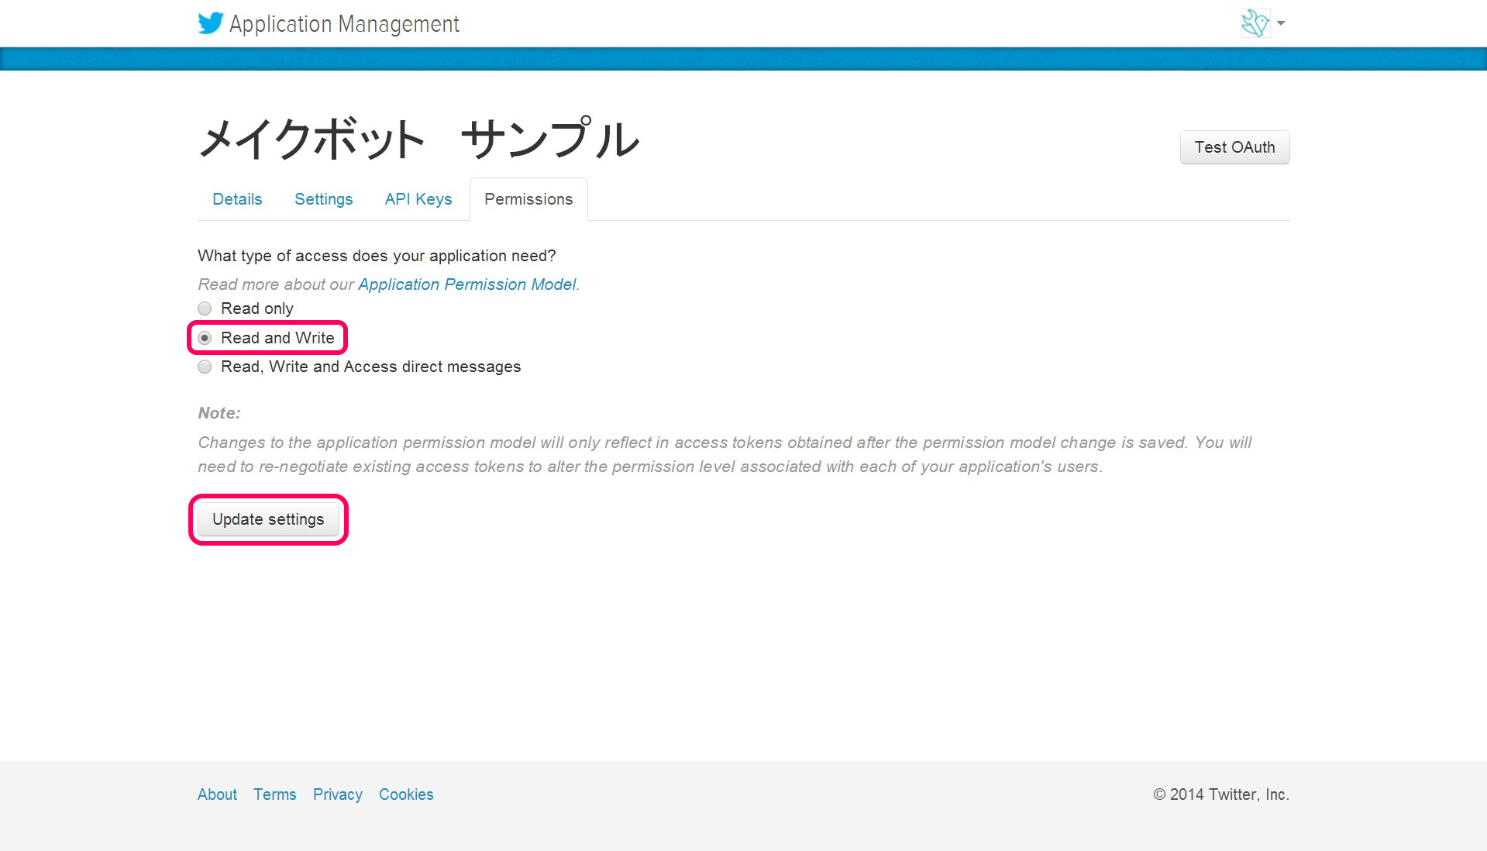The height and width of the screenshot is (851, 1487).
Task: Go to Application Management home
Action: coord(344,24)
